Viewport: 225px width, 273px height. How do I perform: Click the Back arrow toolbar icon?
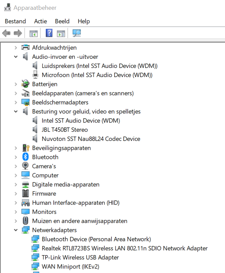pyautogui.click(x=6, y=33)
